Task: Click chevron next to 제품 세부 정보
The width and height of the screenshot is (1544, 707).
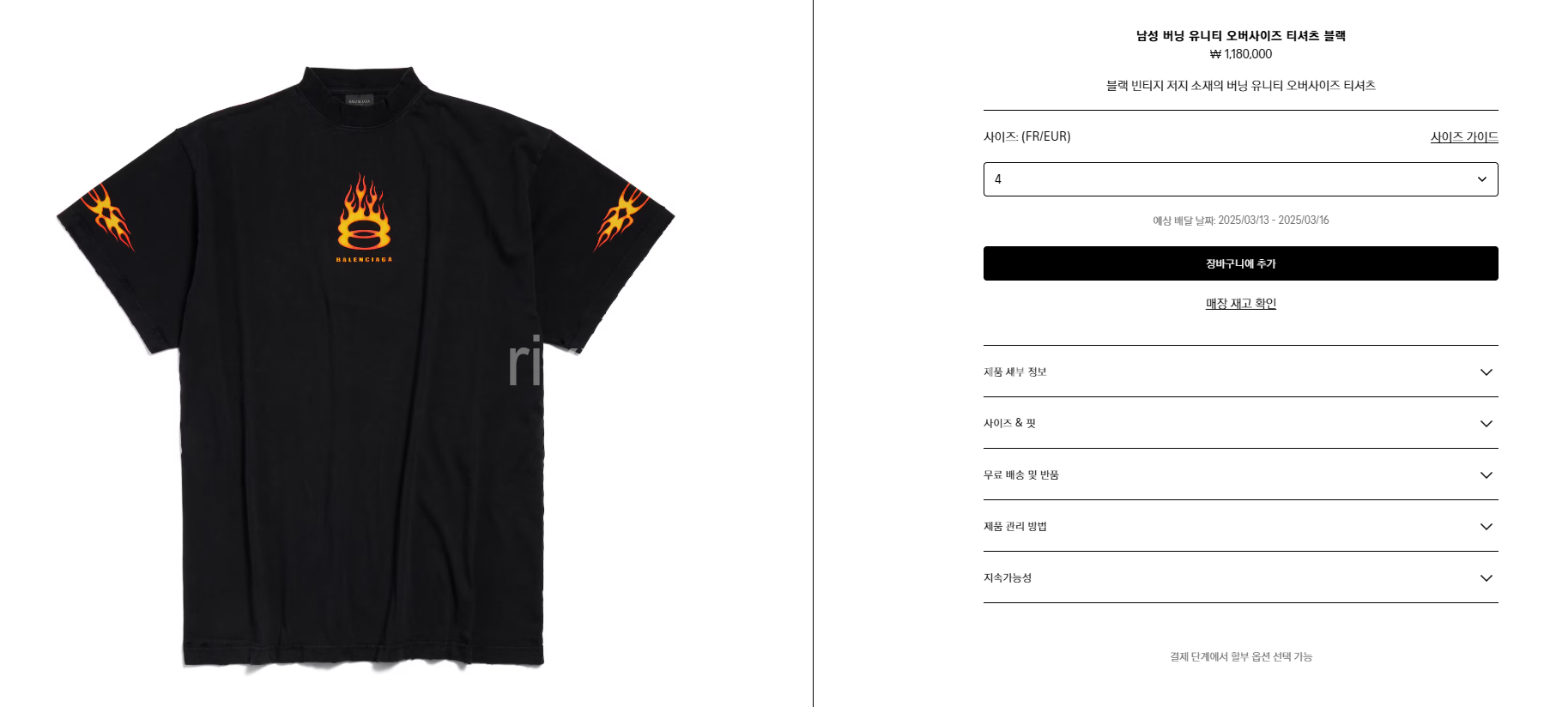Action: [x=1486, y=372]
